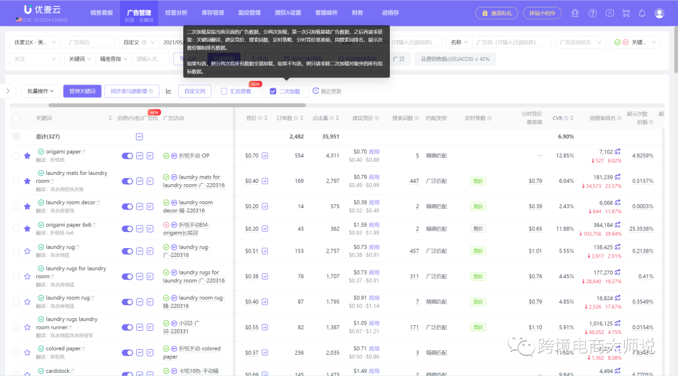This screenshot has width=678, height=376.
Task: Open the 批量操作 dropdown
Action: [40, 91]
